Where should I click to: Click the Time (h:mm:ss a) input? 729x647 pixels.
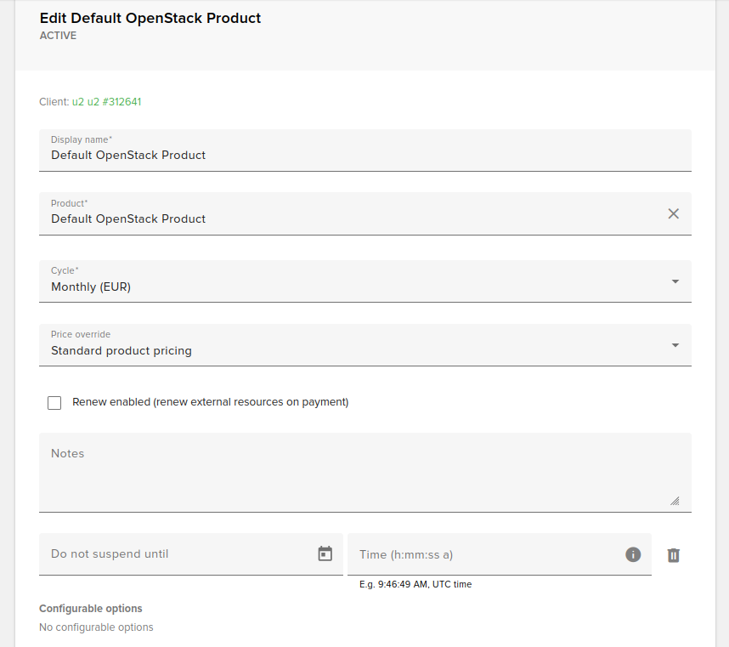click(x=484, y=555)
